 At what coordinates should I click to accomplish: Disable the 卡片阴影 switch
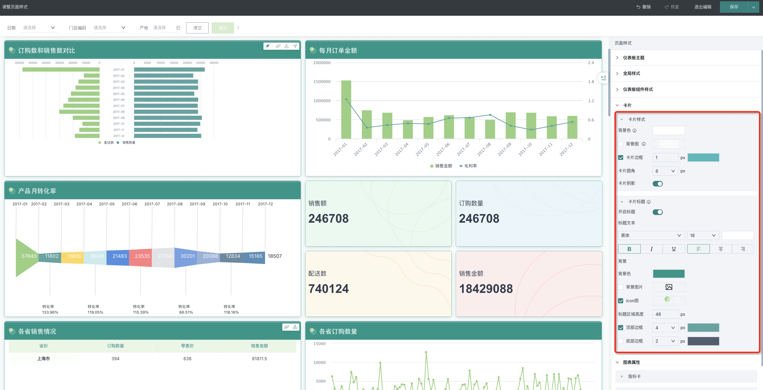coord(657,184)
